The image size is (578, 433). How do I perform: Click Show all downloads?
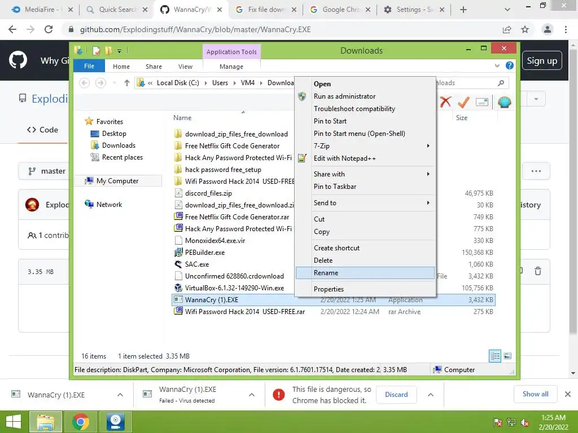tap(535, 394)
